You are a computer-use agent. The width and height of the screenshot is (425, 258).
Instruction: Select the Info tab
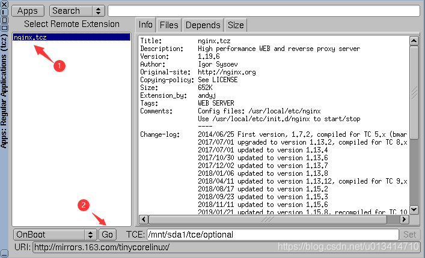point(145,25)
